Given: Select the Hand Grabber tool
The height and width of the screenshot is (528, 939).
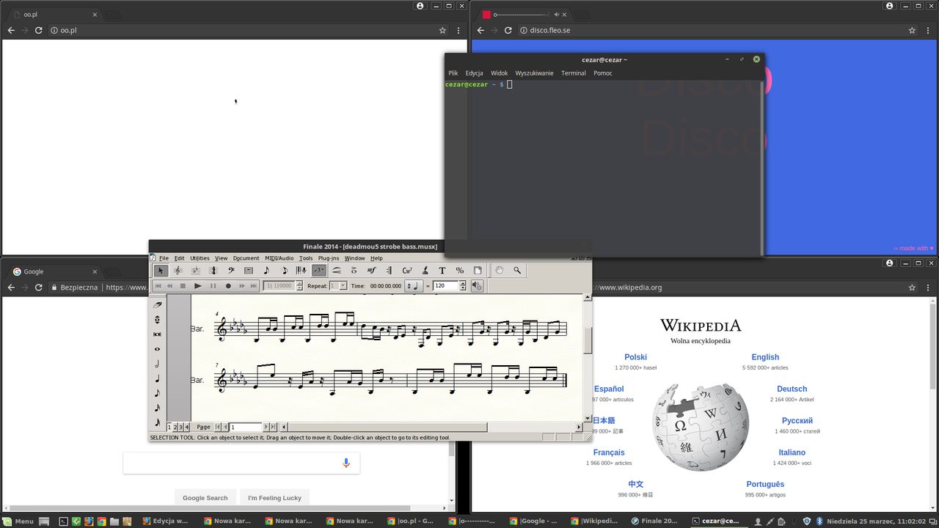Looking at the screenshot, I should click(x=500, y=271).
